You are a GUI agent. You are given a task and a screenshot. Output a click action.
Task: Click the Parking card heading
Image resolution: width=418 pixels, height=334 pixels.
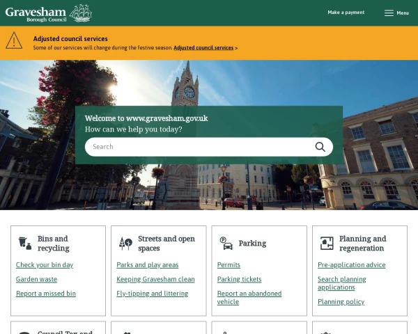252,243
